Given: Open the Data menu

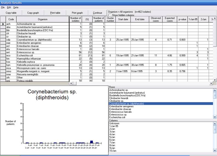Looking at the screenshot, I should click(16, 7).
